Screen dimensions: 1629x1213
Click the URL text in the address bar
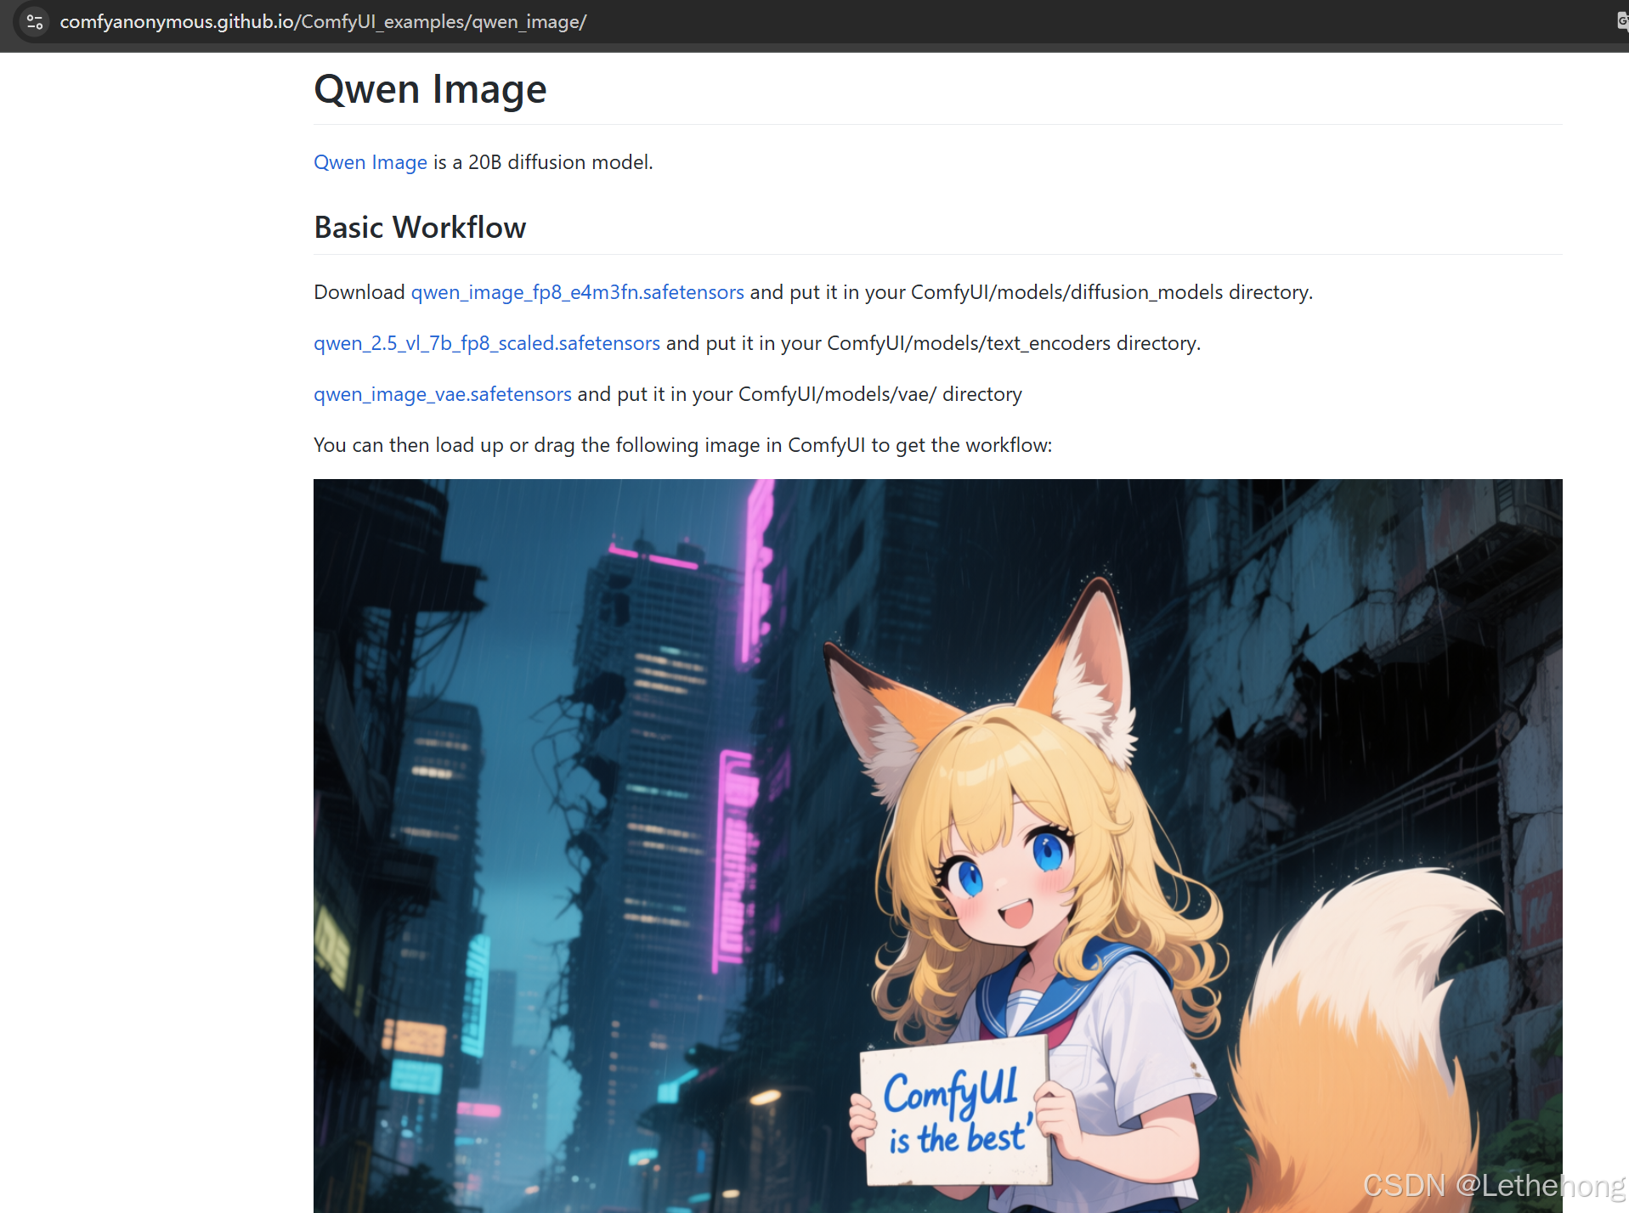pos(323,22)
